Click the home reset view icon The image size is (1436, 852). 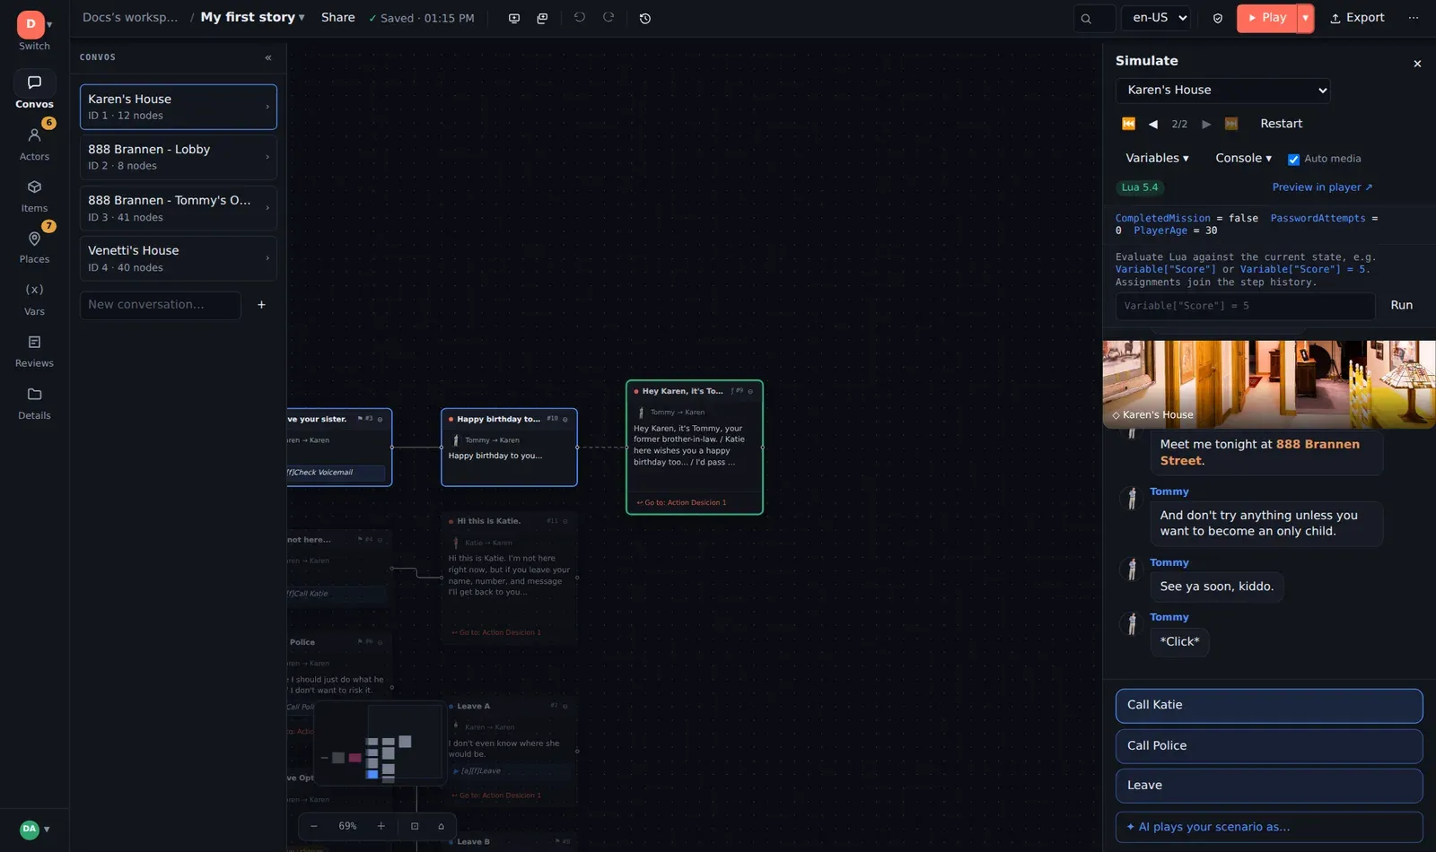point(441,826)
